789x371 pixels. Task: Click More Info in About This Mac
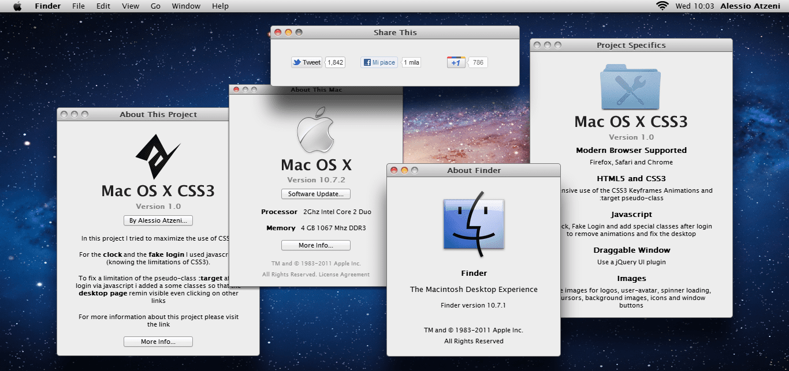coord(315,245)
